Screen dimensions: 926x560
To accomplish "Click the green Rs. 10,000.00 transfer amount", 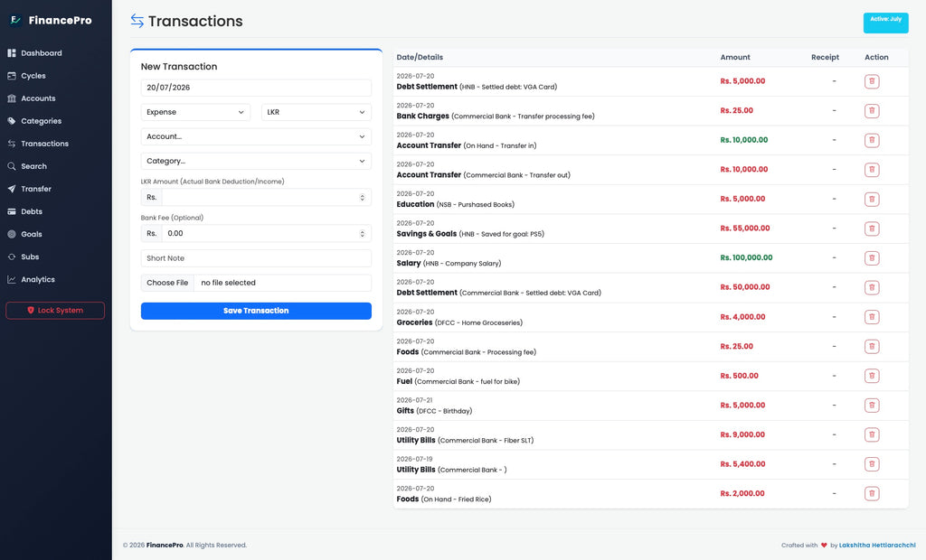I will 743,140.
